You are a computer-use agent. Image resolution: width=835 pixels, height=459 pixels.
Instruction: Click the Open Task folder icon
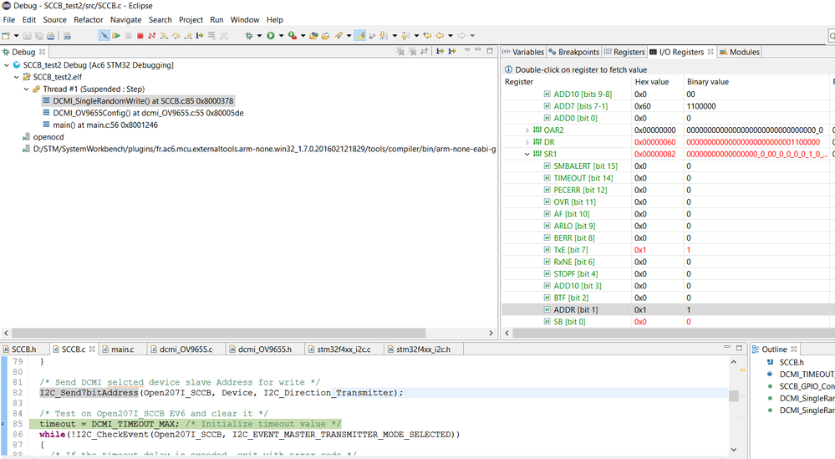pyautogui.click(x=325, y=36)
